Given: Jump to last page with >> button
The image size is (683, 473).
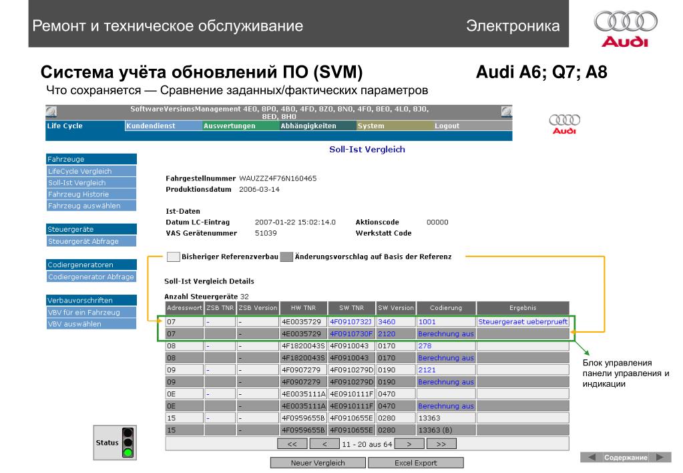Looking at the screenshot, I should [x=441, y=444].
